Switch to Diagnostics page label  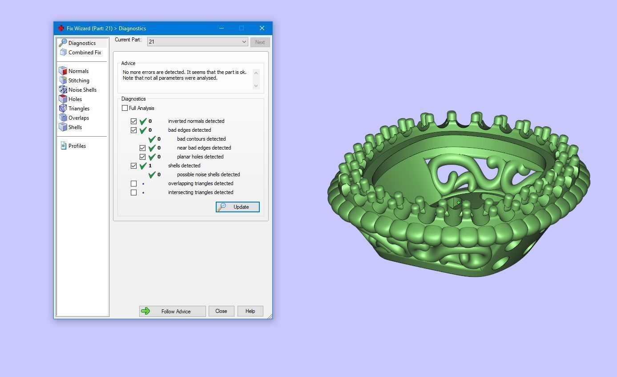coord(82,43)
